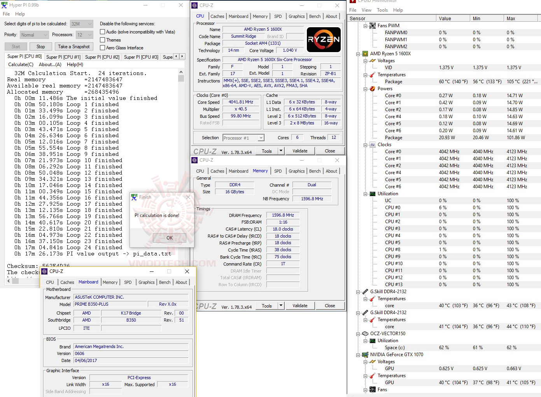Viewport: 541px width, 397px height.
Task: Click the disk icon beside OCZ-VECTOR150
Action: tap(365, 333)
